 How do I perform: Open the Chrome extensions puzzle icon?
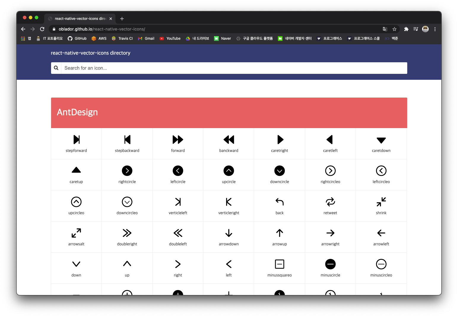coord(406,29)
